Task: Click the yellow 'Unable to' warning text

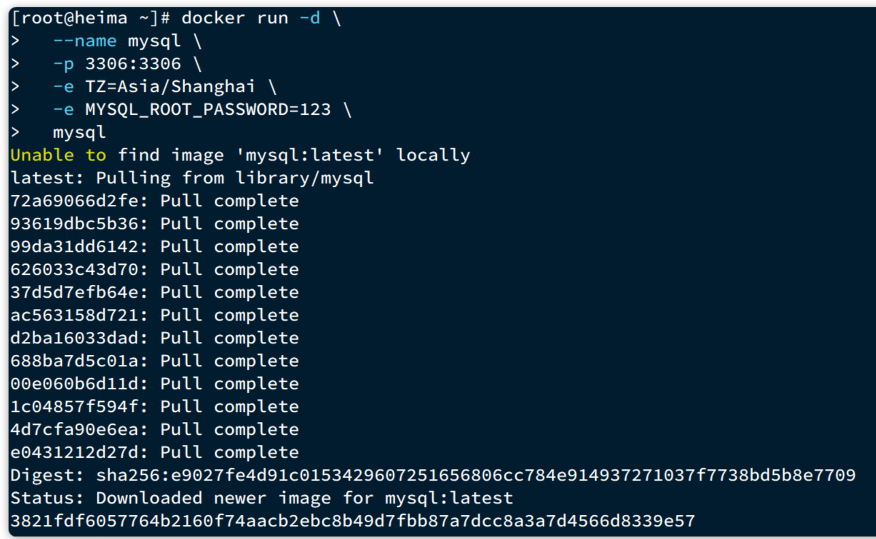Action: pos(58,155)
